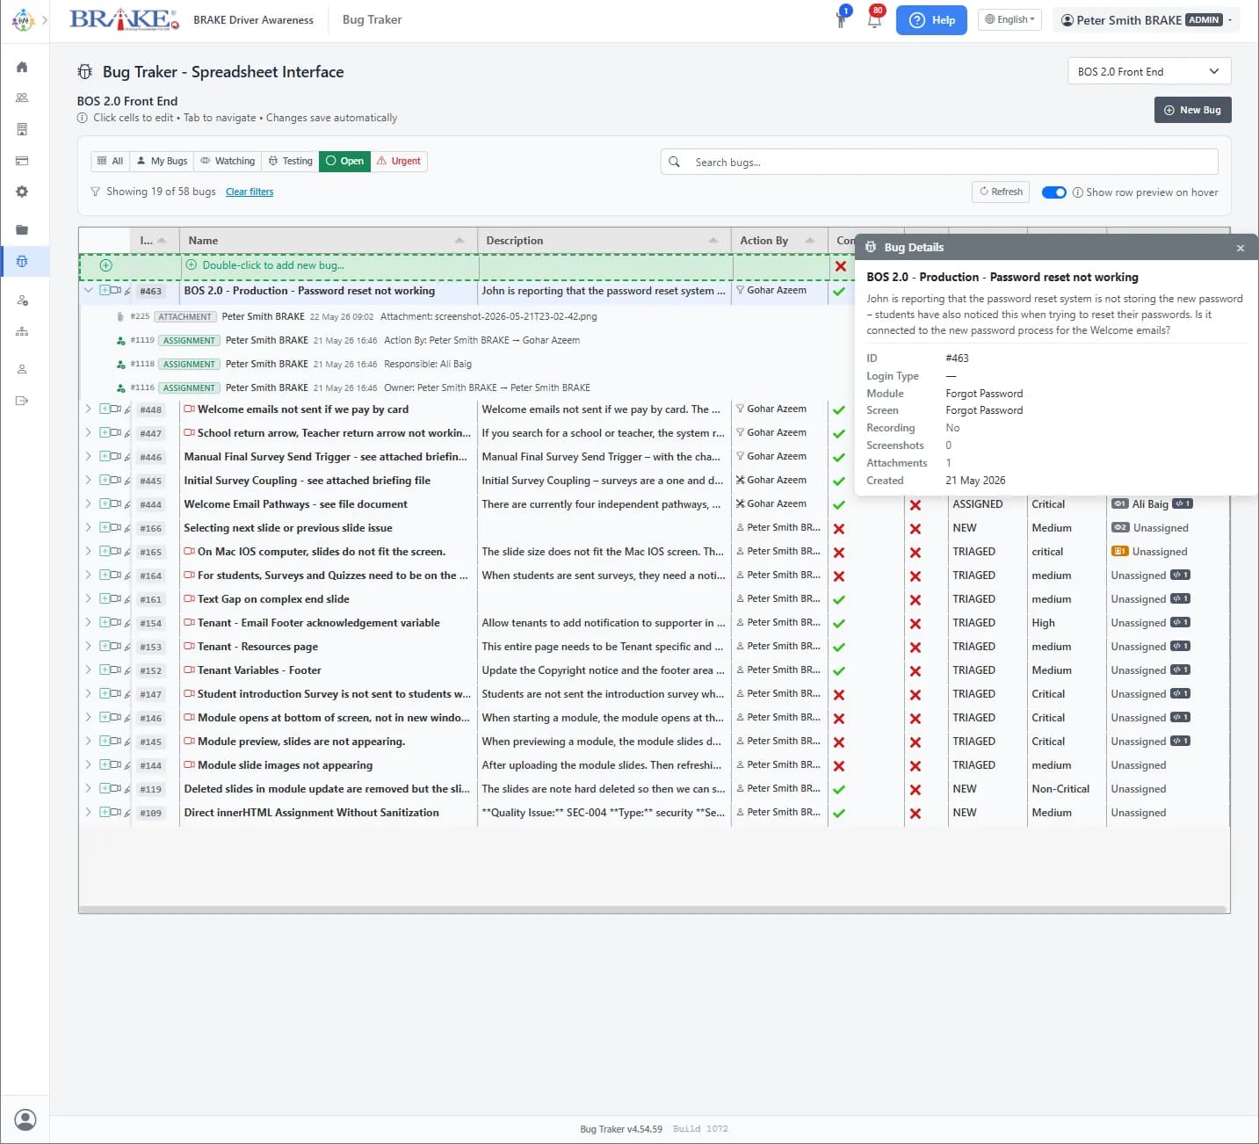Open the users icon in the sidebar
Viewport: 1259px width, 1144px height.
click(22, 98)
